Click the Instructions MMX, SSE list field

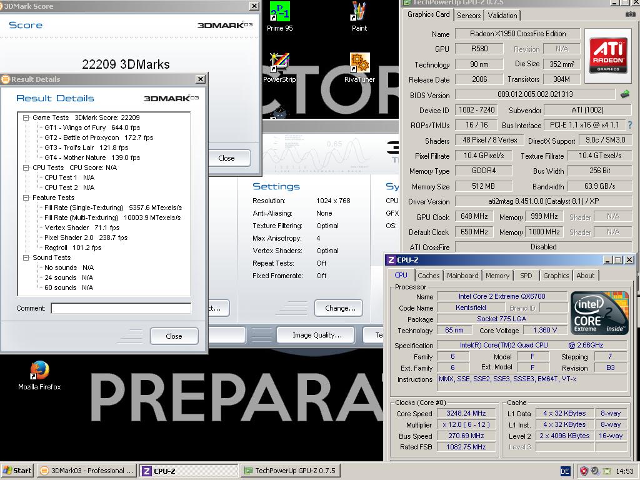pos(532,383)
